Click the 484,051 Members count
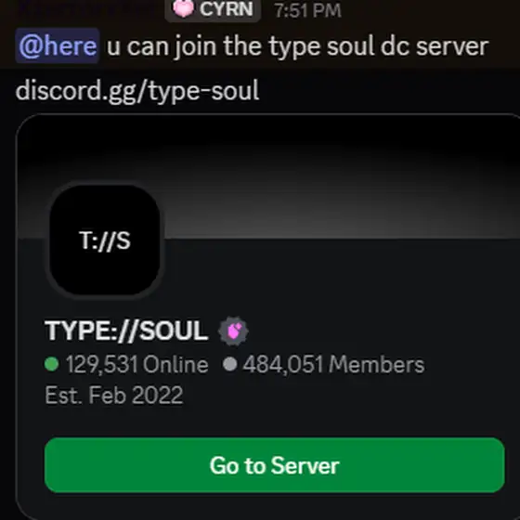The width and height of the screenshot is (520, 520). click(x=333, y=364)
